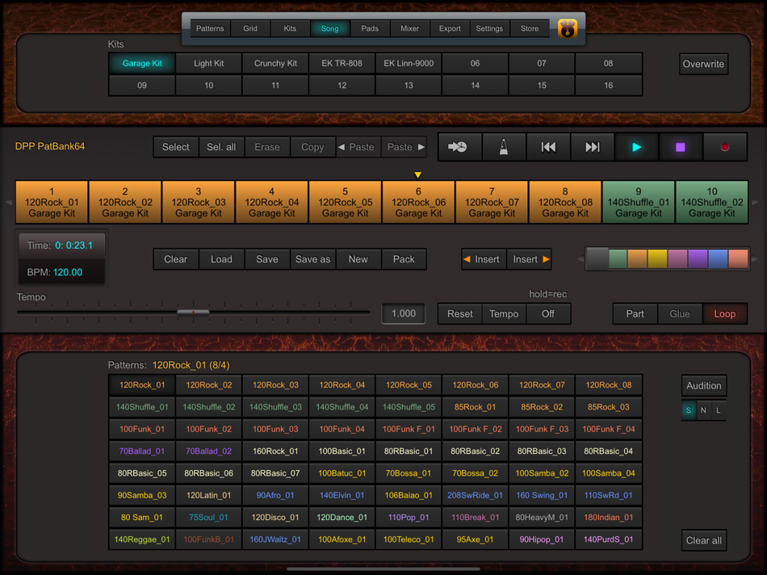Hit the red record button

pos(724,147)
